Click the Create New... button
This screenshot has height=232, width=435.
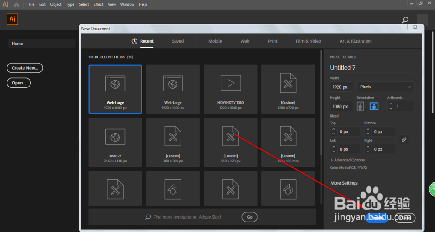(25, 68)
